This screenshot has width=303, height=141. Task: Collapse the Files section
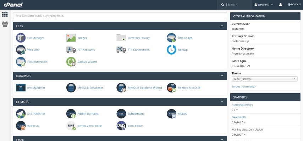222,26
